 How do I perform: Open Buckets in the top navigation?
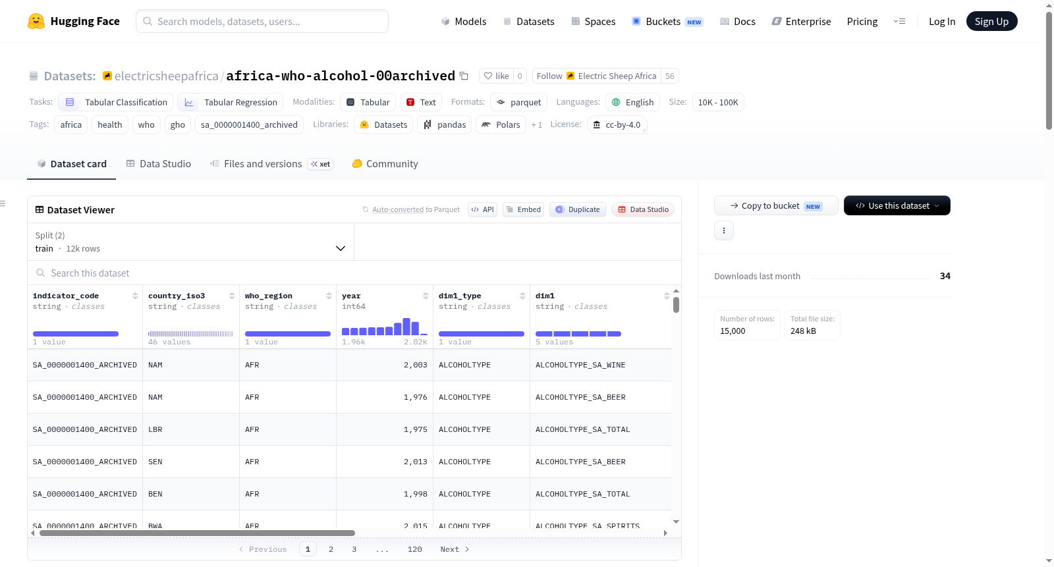click(667, 21)
